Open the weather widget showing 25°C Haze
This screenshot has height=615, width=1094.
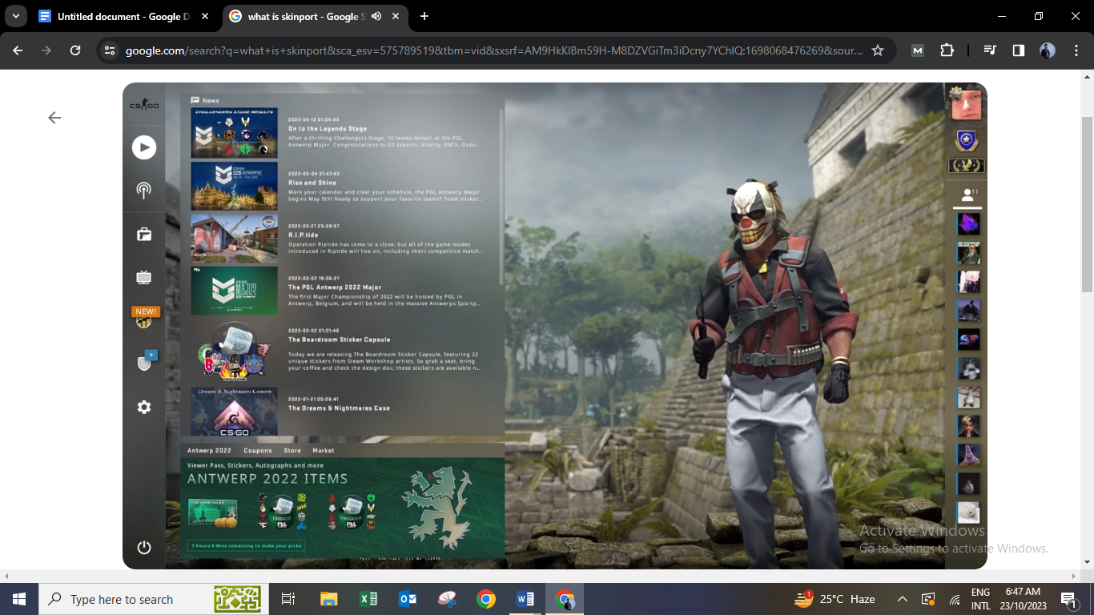pos(835,599)
